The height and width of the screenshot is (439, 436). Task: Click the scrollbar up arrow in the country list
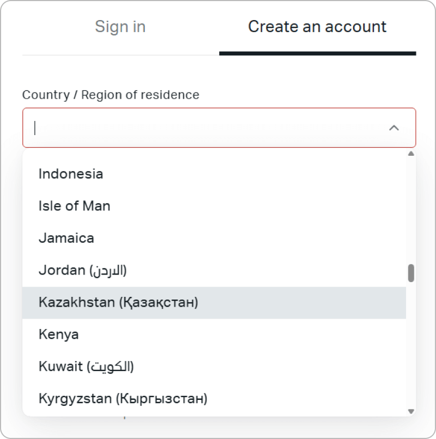pos(411,154)
